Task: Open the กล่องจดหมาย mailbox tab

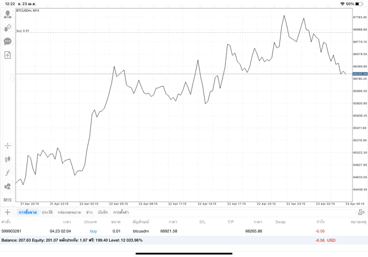Action: (69, 212)
